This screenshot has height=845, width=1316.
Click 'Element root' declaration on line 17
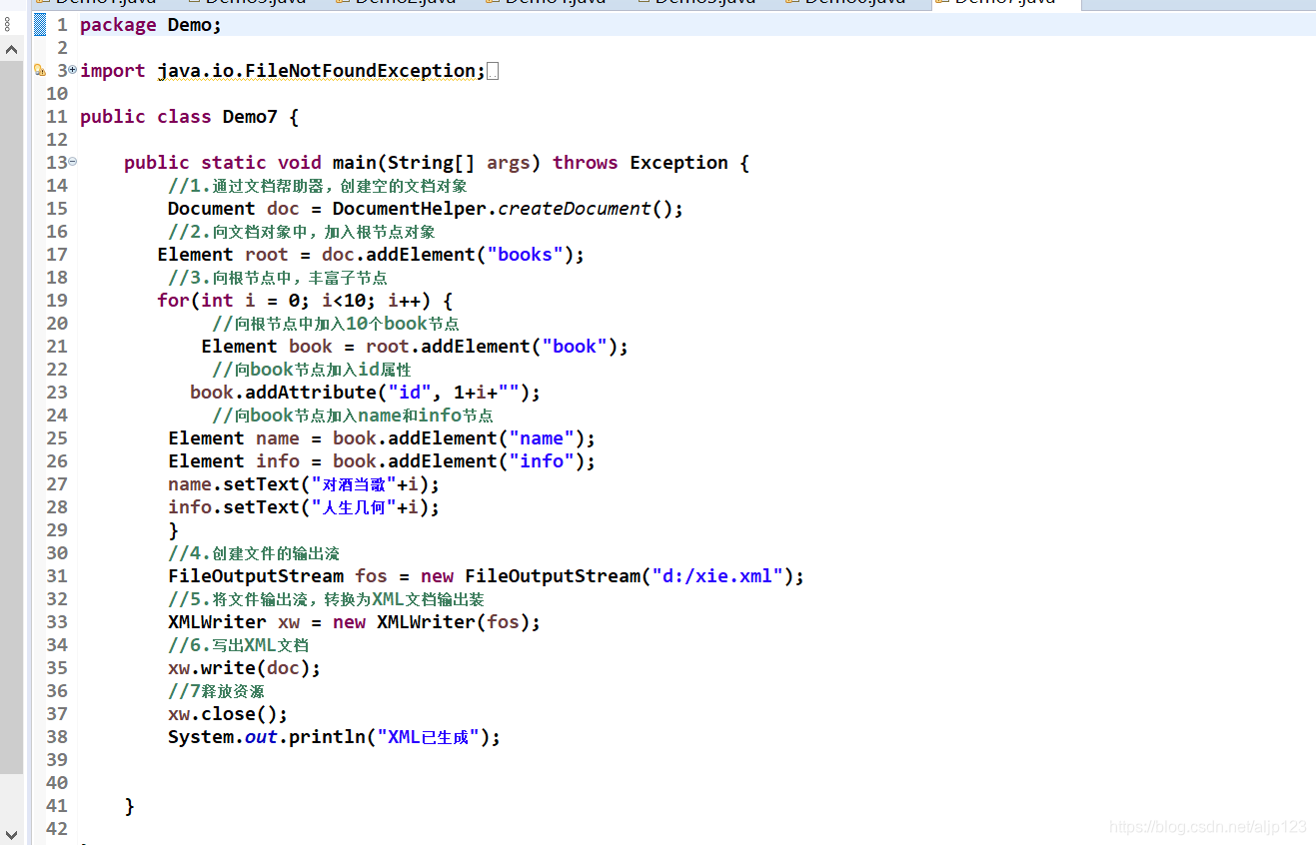(223, 255)
